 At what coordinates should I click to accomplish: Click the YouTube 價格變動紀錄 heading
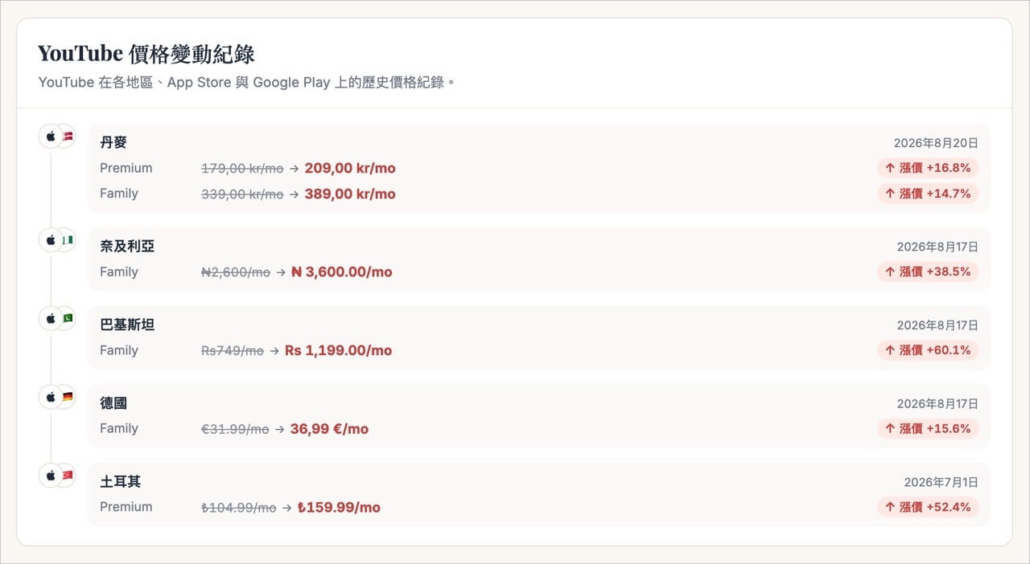point(146,54)
